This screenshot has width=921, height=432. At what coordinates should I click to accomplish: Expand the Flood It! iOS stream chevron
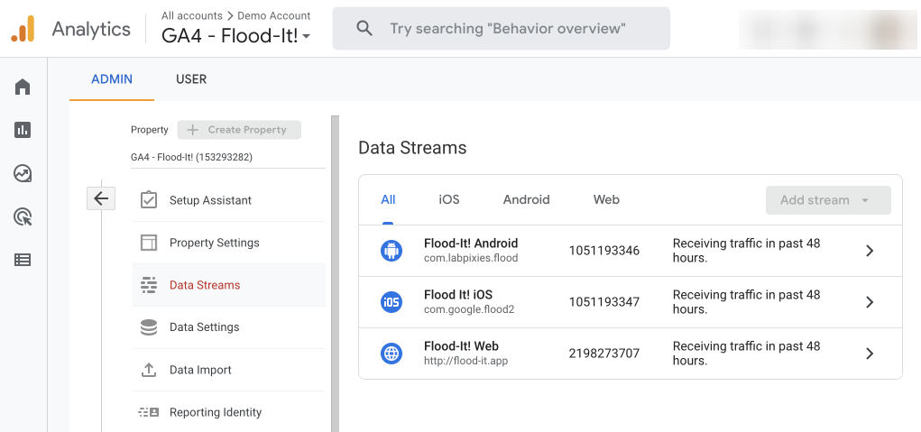coord(870,302)
